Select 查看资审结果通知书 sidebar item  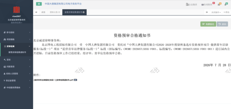[17, 52]
